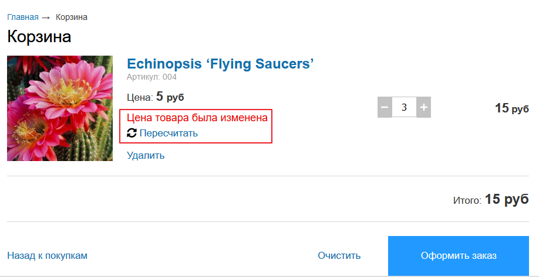Screen dimensions: 539x277
Task: Open the Главная breadcrumb link
Action: coord(23,17)
